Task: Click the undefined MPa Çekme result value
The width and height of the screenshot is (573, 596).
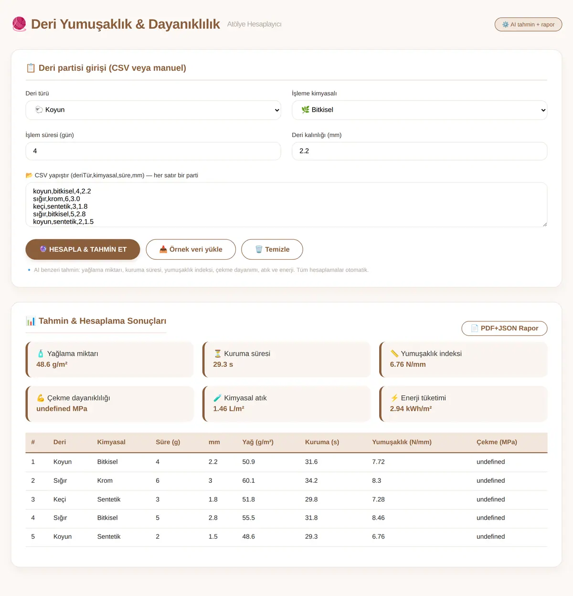Action: pos(62,409)
